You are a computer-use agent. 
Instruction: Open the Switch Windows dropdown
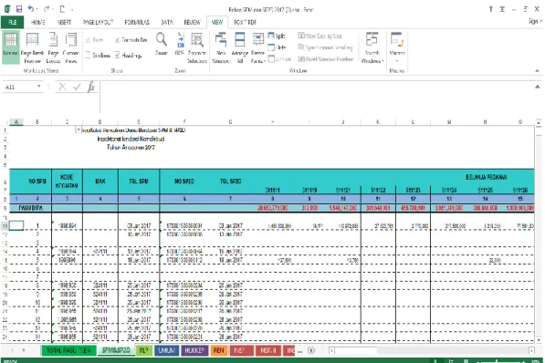(x=372, y=47)
